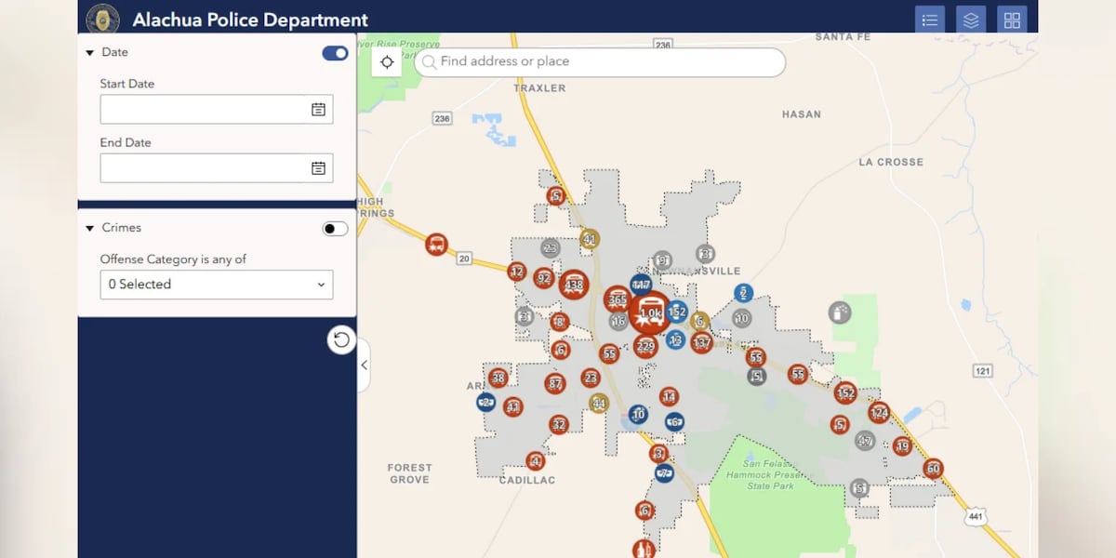Image resolution: width=1116 pixels, height=558 pixels.
Task: Open the Start Date calendar picker icon
Action: click(x=318, y=109)
